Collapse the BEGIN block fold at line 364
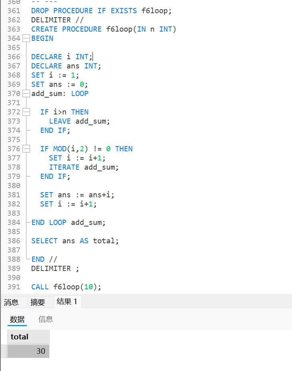 coord(26,38)
